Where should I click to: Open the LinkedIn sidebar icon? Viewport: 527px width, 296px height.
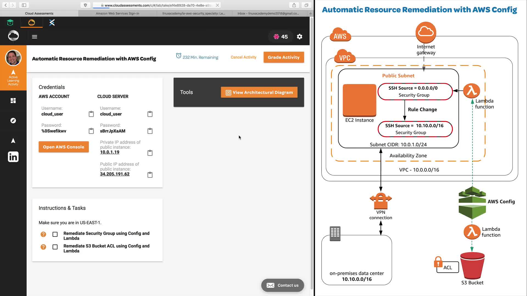click(13, 157)
